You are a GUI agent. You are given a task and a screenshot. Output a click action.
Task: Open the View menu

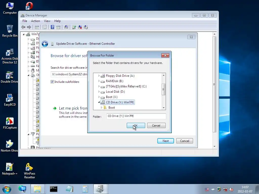47,21
